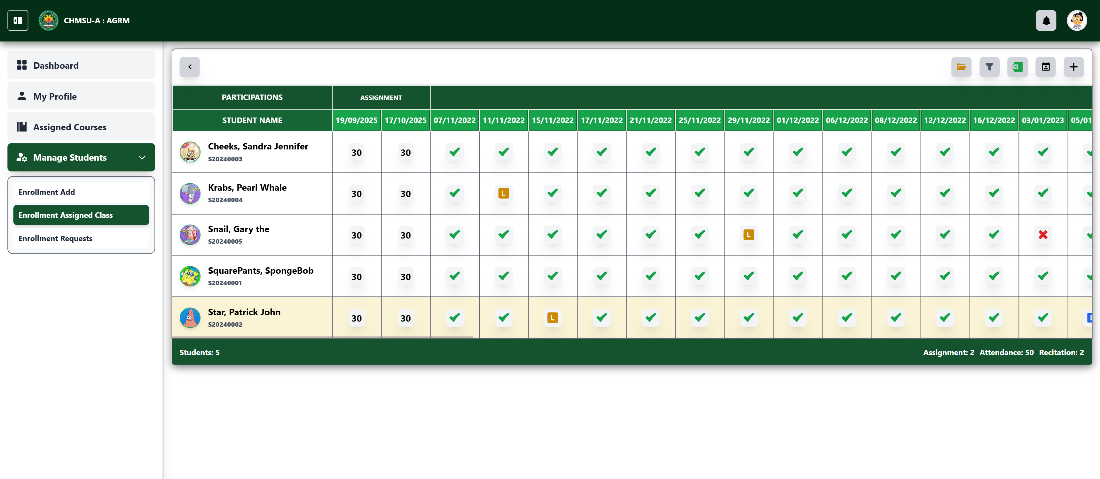Click the name Cheeks, Sandra Jennifer

tap(258, 146)
